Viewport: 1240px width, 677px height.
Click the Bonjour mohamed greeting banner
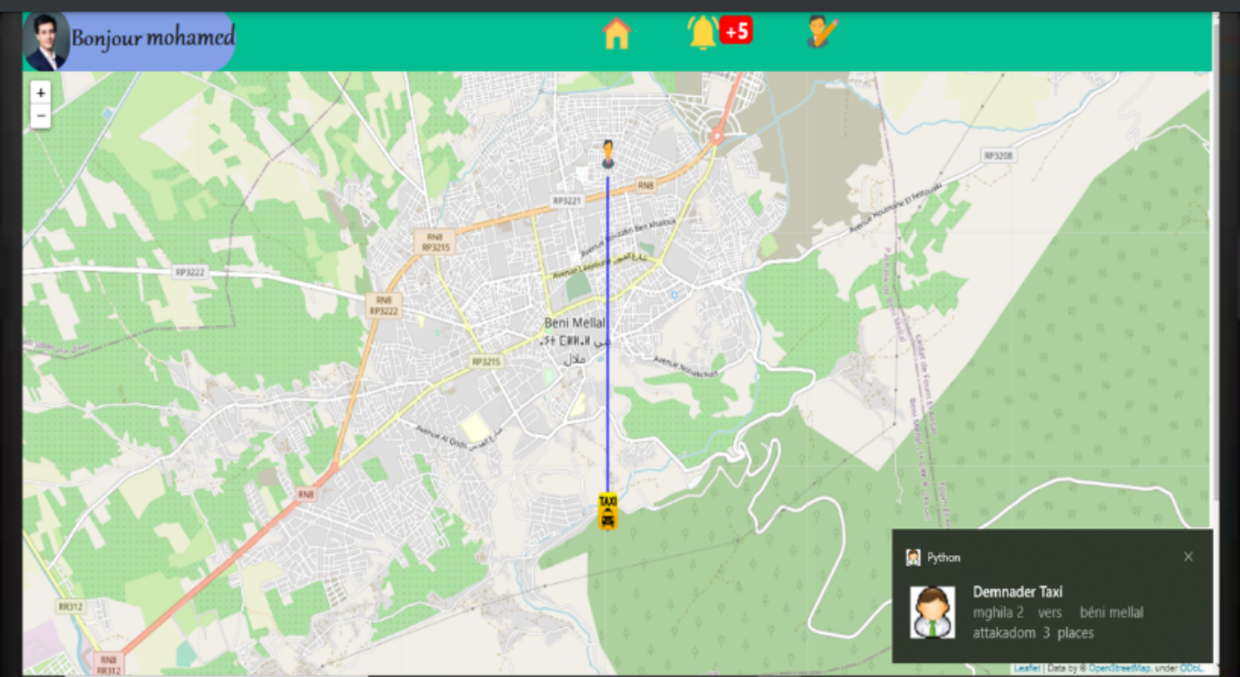tap(153, 39)
